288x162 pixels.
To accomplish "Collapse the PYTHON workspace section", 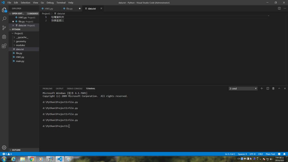I will 10,29.
